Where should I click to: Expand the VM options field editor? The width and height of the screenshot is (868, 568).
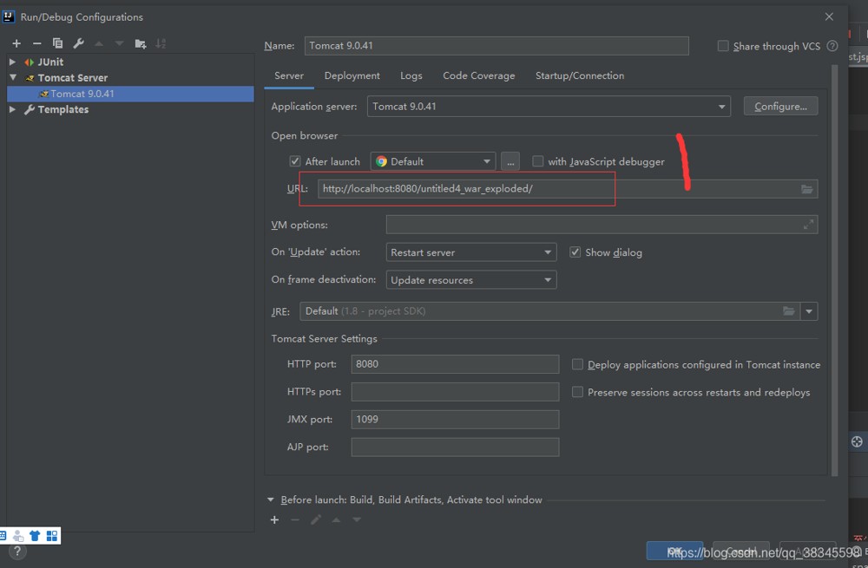coord(809,225)
